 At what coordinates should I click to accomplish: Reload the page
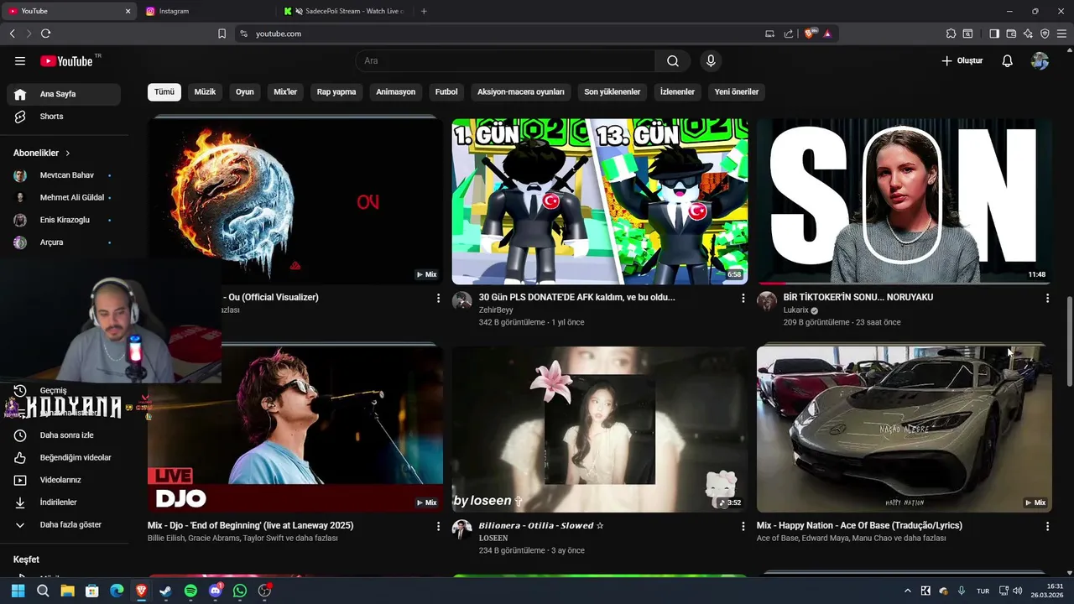(x=45, y=34)
